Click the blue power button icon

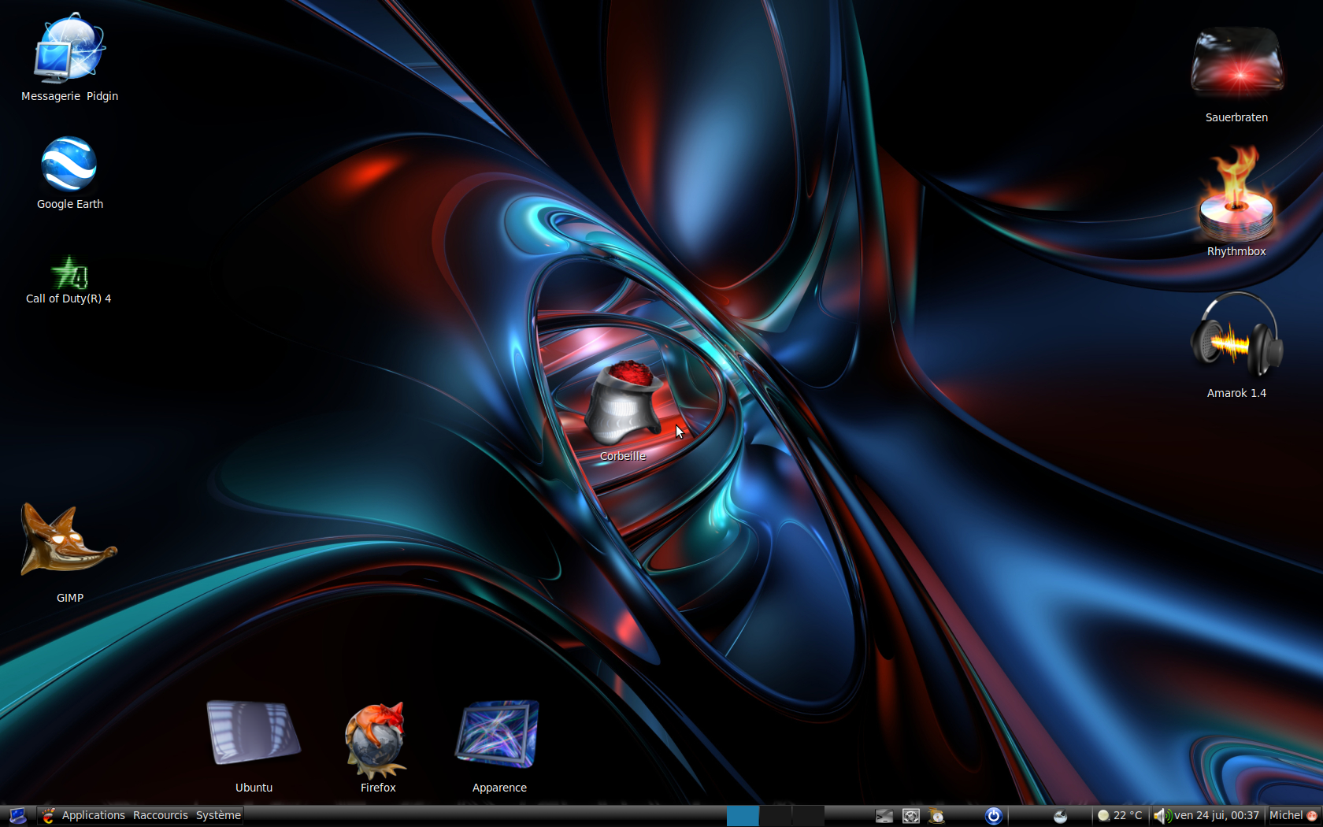994,816
